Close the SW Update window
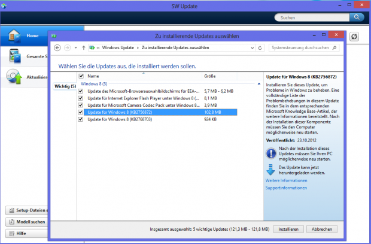The height and width of the screenshot is (244, 371). [362, 5]
